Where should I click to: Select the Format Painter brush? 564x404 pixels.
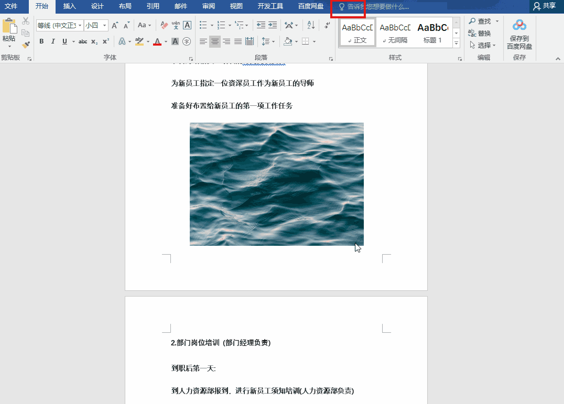click(x=26, y=45)
